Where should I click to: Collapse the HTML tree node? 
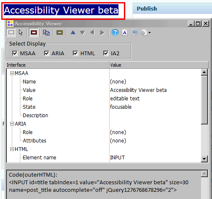tap(12, 149)
